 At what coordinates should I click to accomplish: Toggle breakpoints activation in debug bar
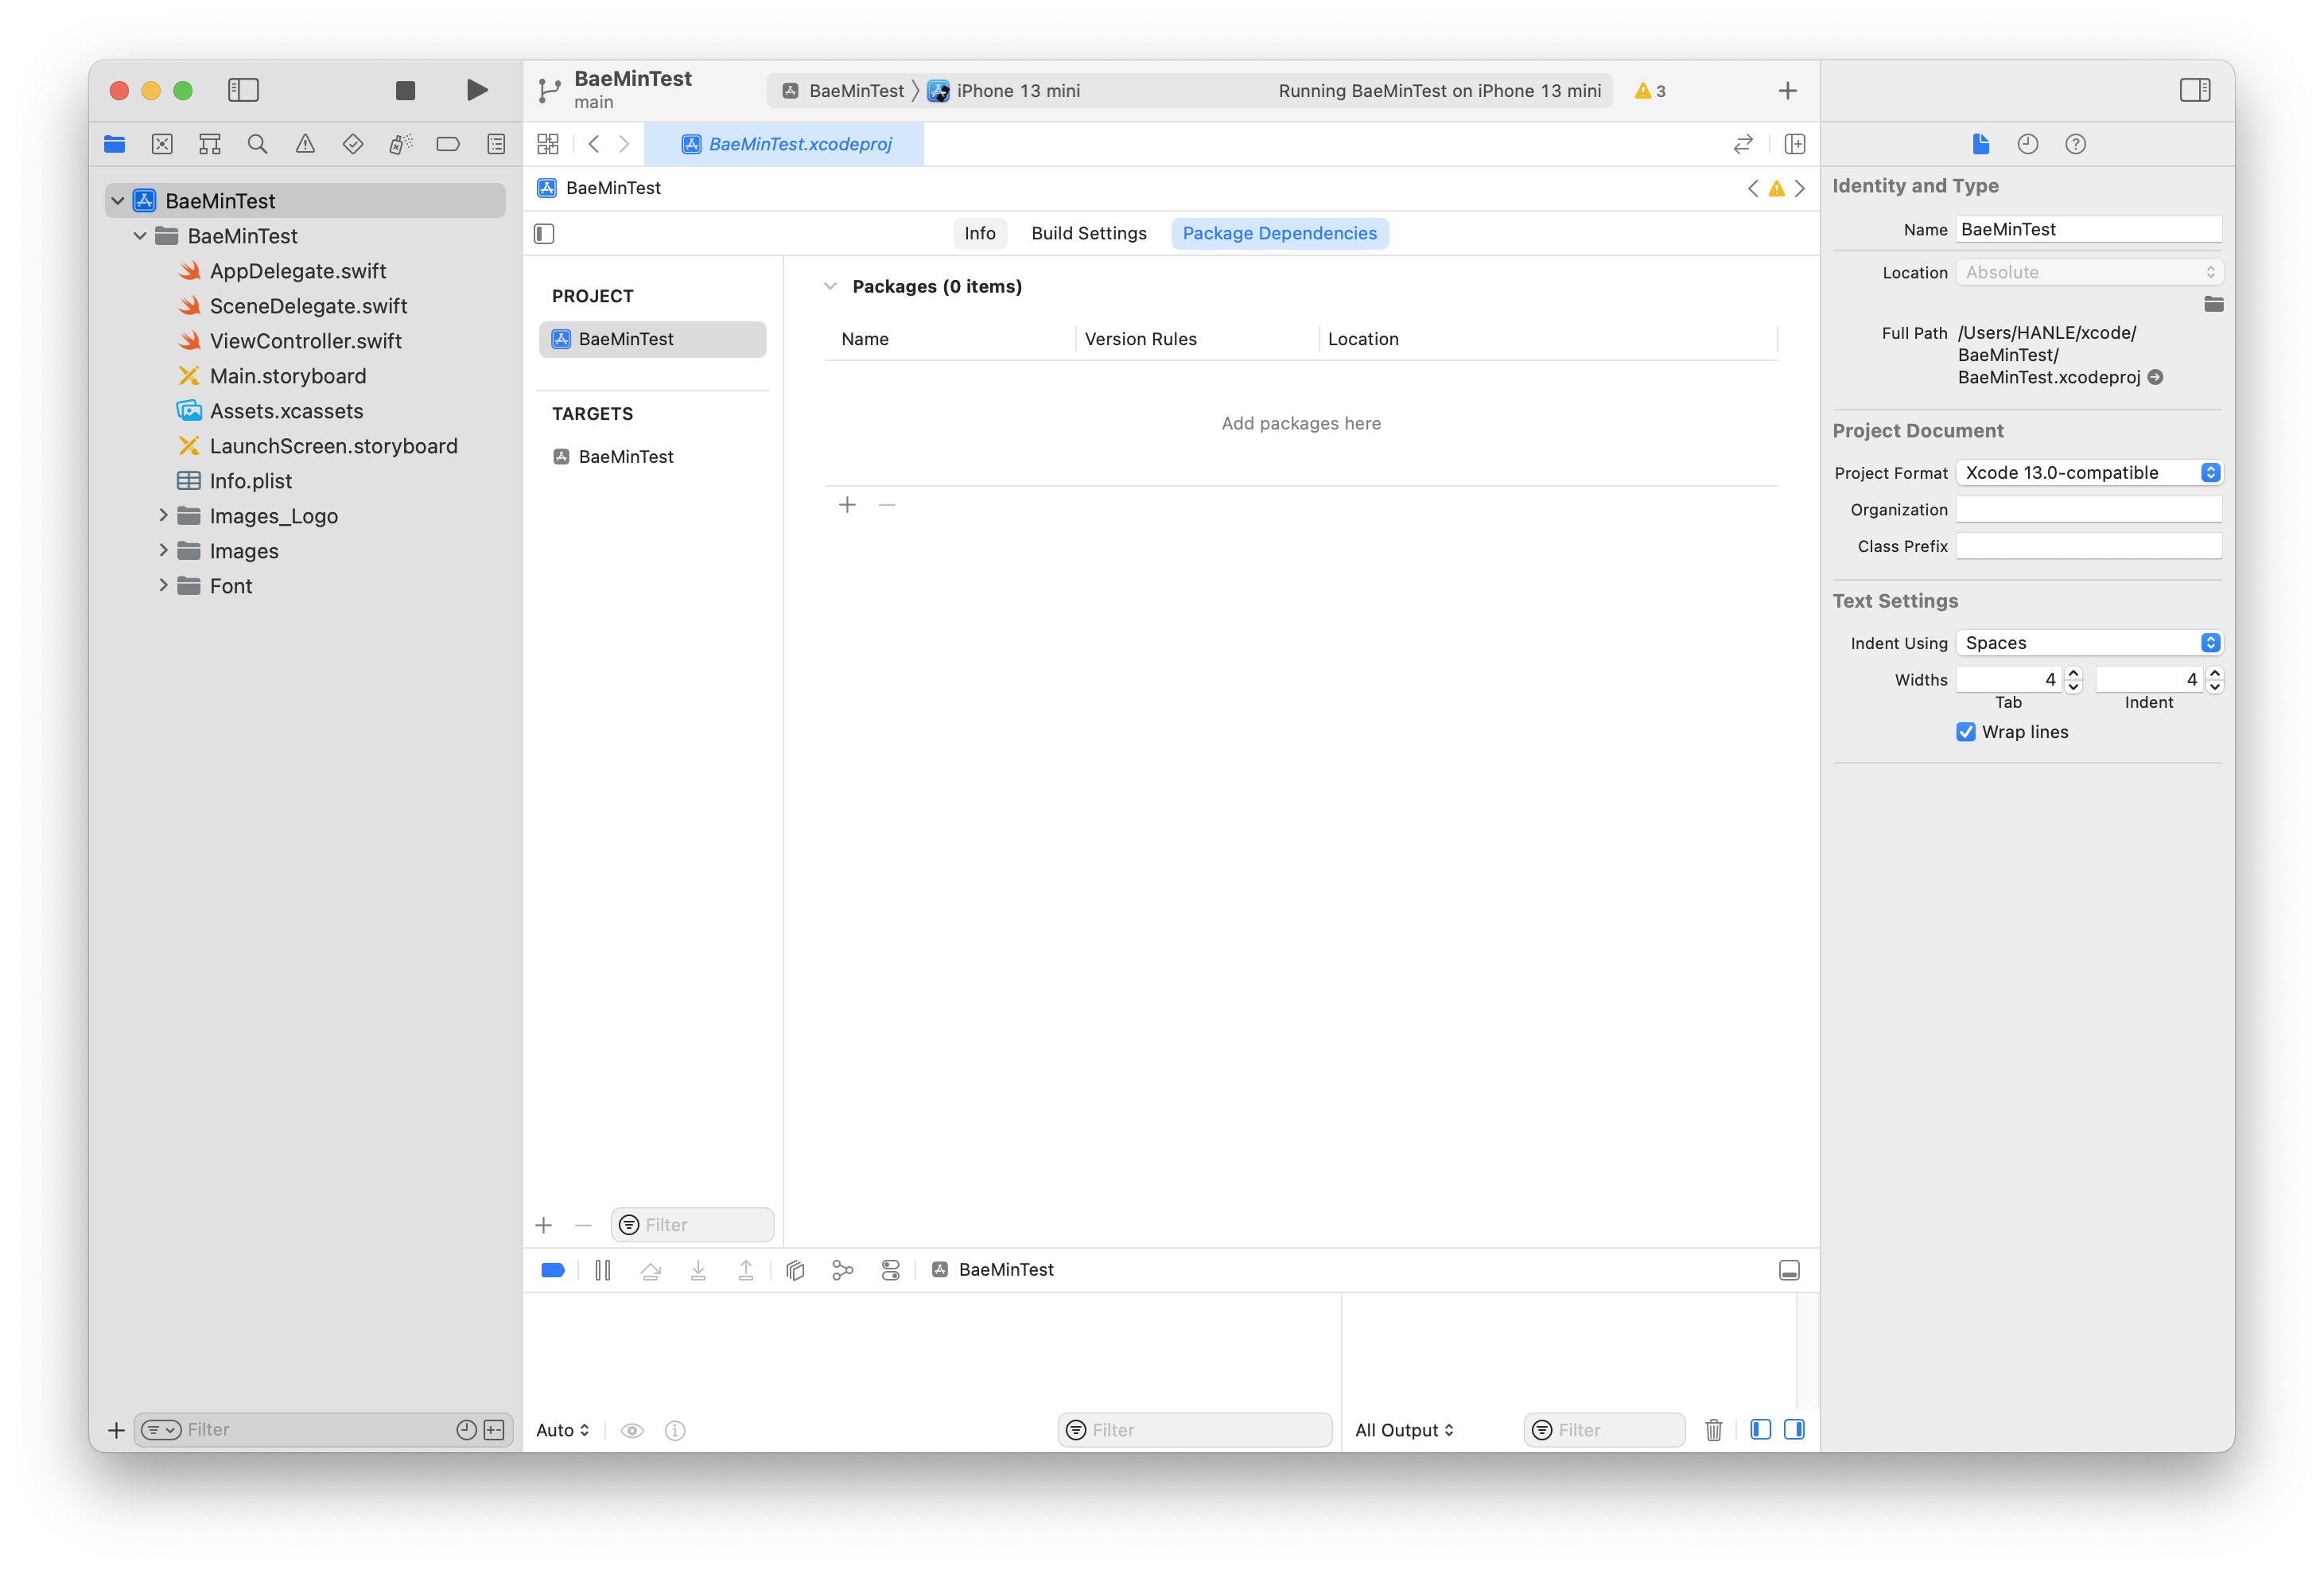(x=552, y=1270)
